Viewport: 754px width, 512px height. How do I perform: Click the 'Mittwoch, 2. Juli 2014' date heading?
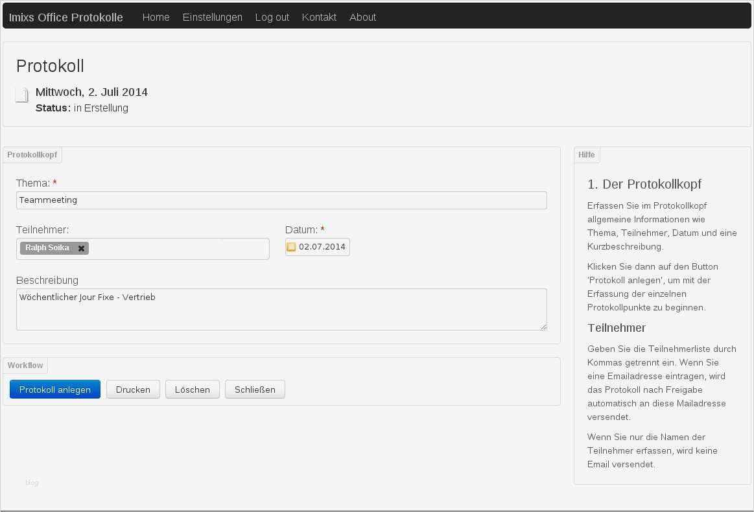click(x=91, y=92)
